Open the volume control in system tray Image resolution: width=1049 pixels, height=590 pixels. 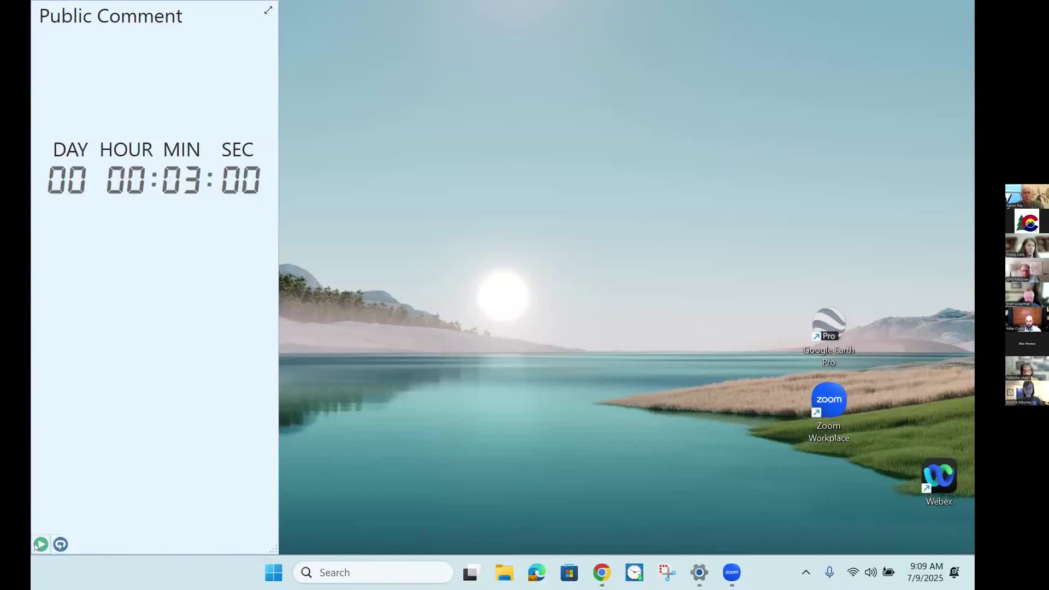pyautogui.click(x=871, y=573)
